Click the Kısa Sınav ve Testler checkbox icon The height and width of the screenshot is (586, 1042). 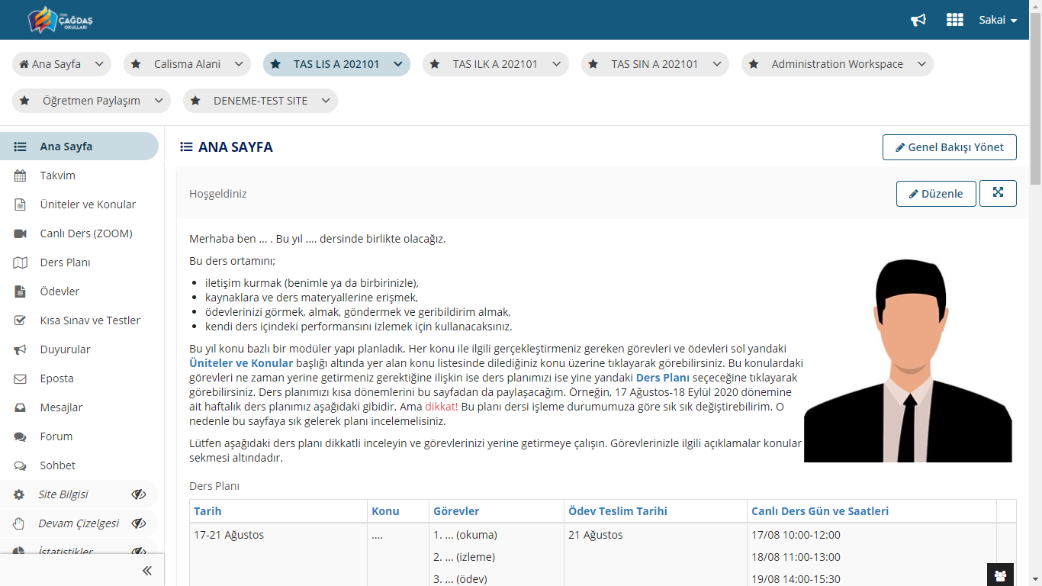(x=21, y=320)
